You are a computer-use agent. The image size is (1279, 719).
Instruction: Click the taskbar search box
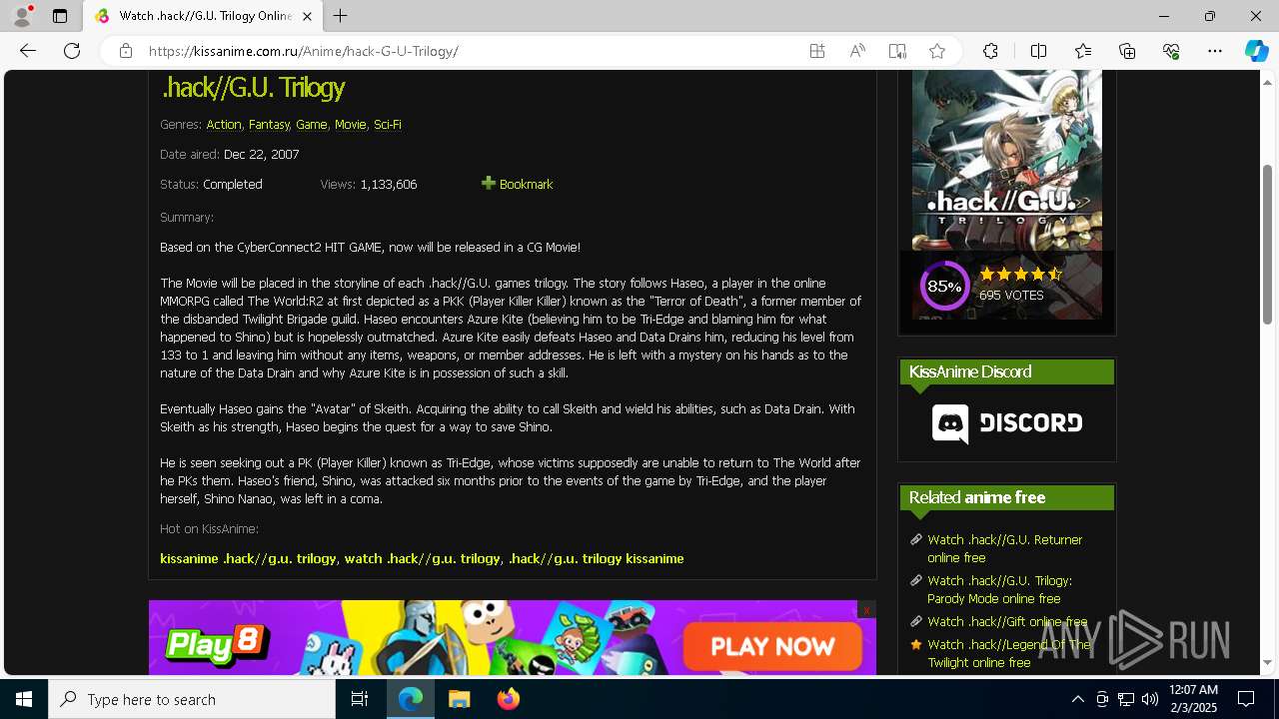point(192,699)
